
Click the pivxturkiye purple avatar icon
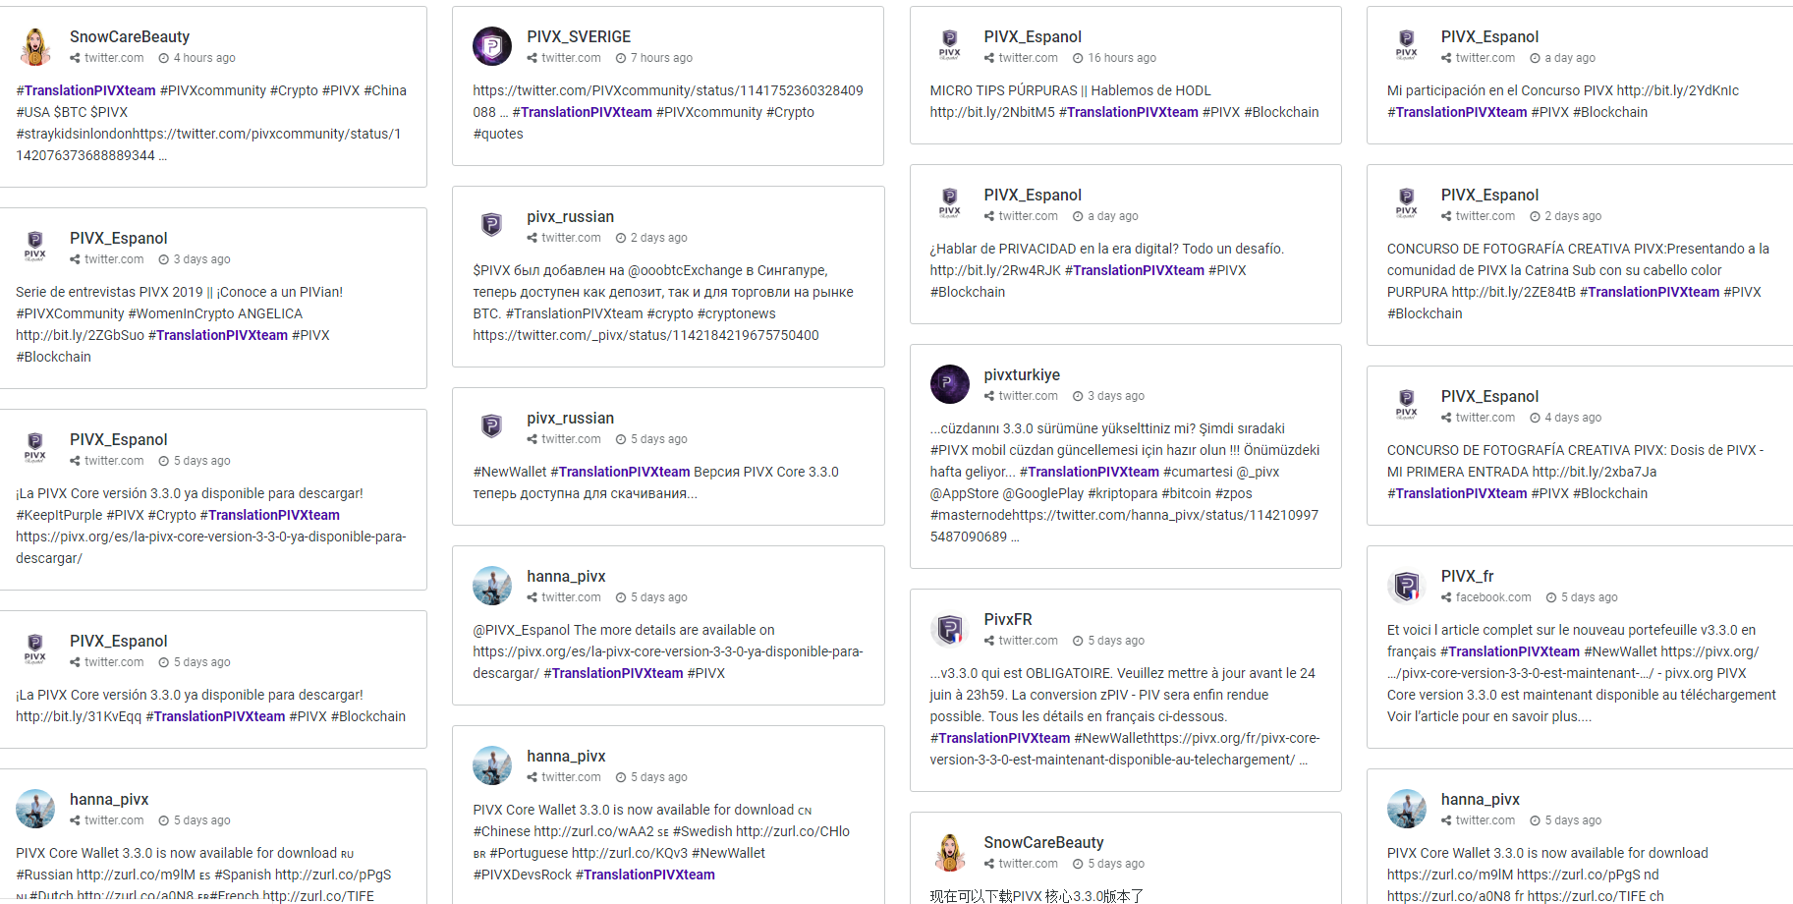949,384
